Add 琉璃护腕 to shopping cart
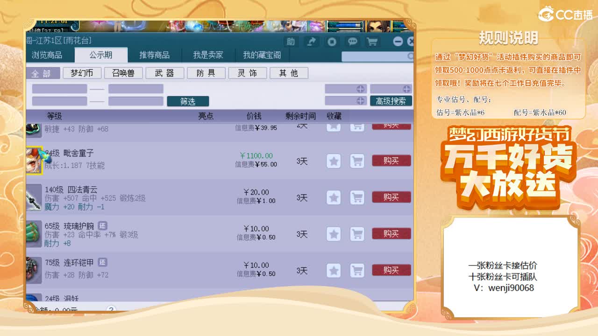 click(357, 234)
